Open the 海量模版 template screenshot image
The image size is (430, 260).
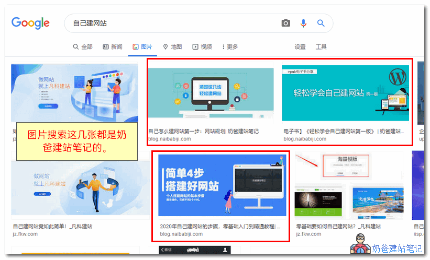(349, 186)
